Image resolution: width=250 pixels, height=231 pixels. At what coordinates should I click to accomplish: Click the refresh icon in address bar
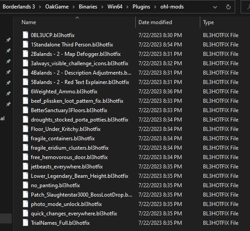click(228, 7)
